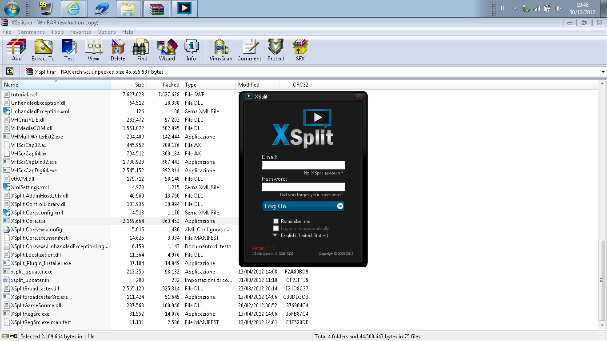
Task: Open the Extract To tool
Action: 43,50
